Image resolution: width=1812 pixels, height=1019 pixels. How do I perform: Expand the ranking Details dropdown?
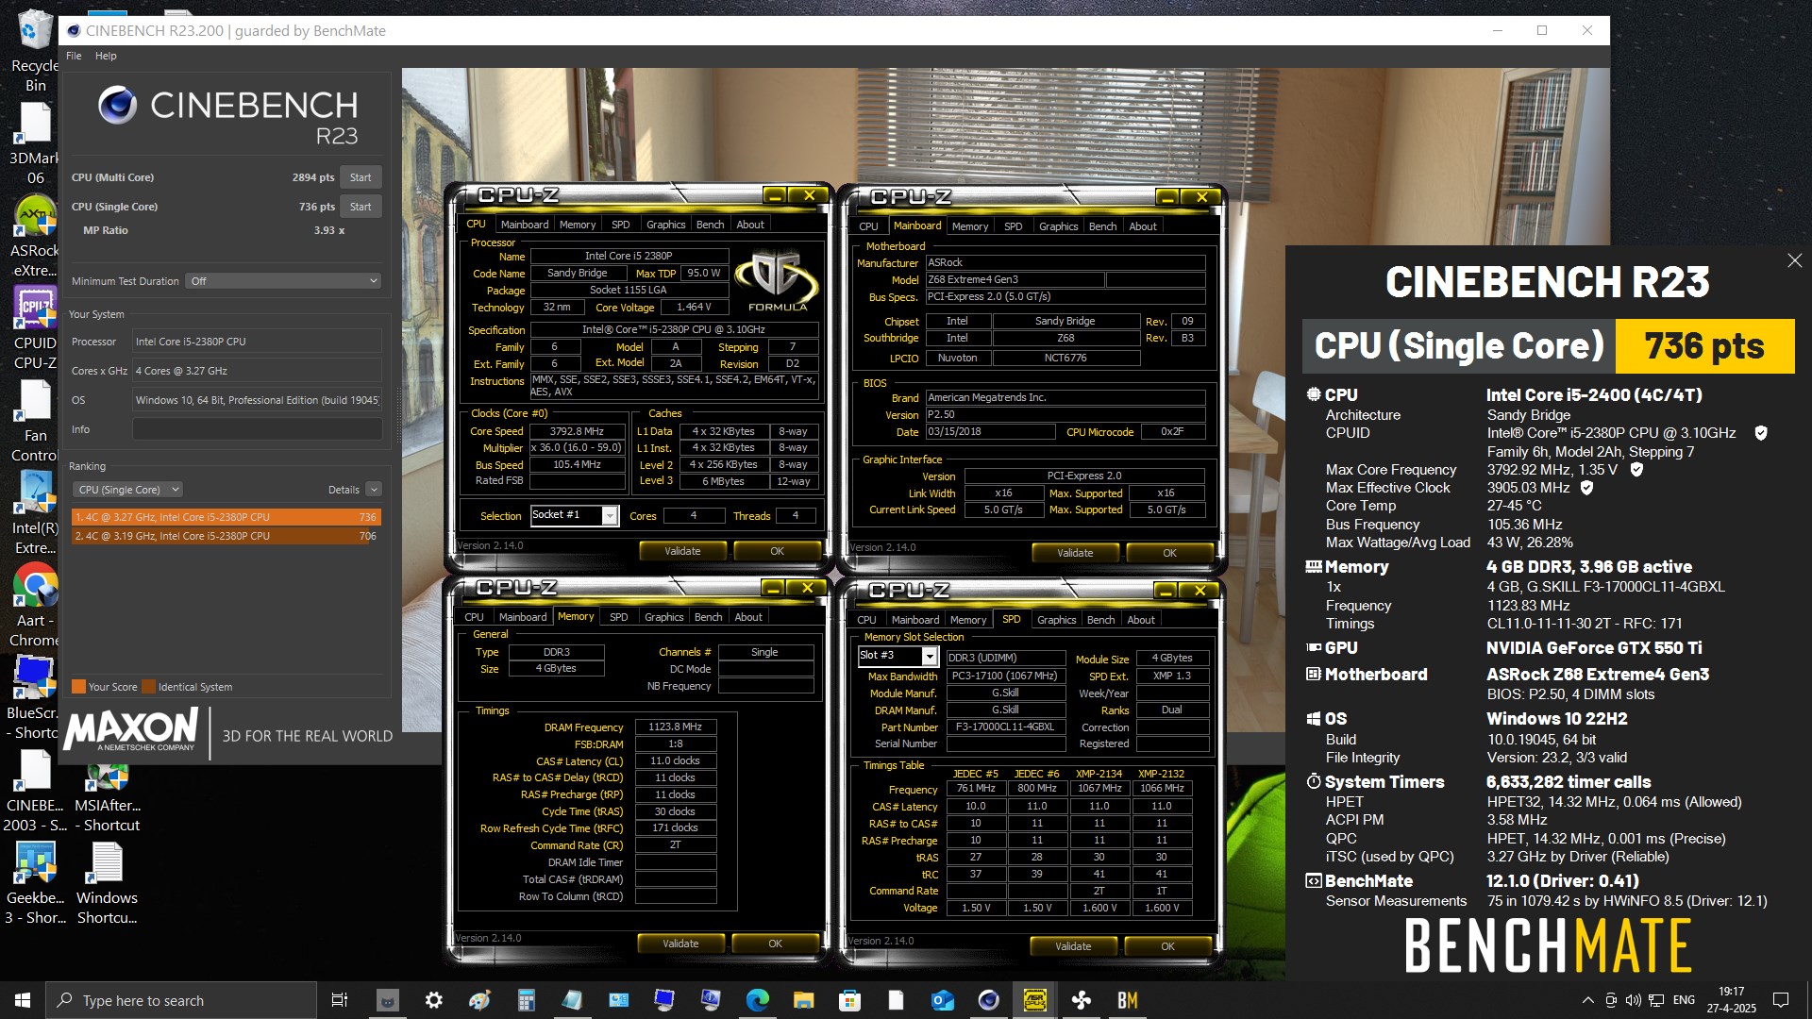[374, 490]
